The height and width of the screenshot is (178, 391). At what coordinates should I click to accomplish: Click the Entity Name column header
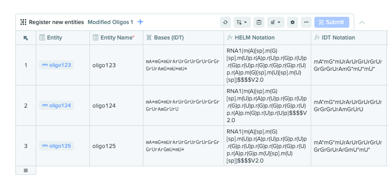coord(116,38)
